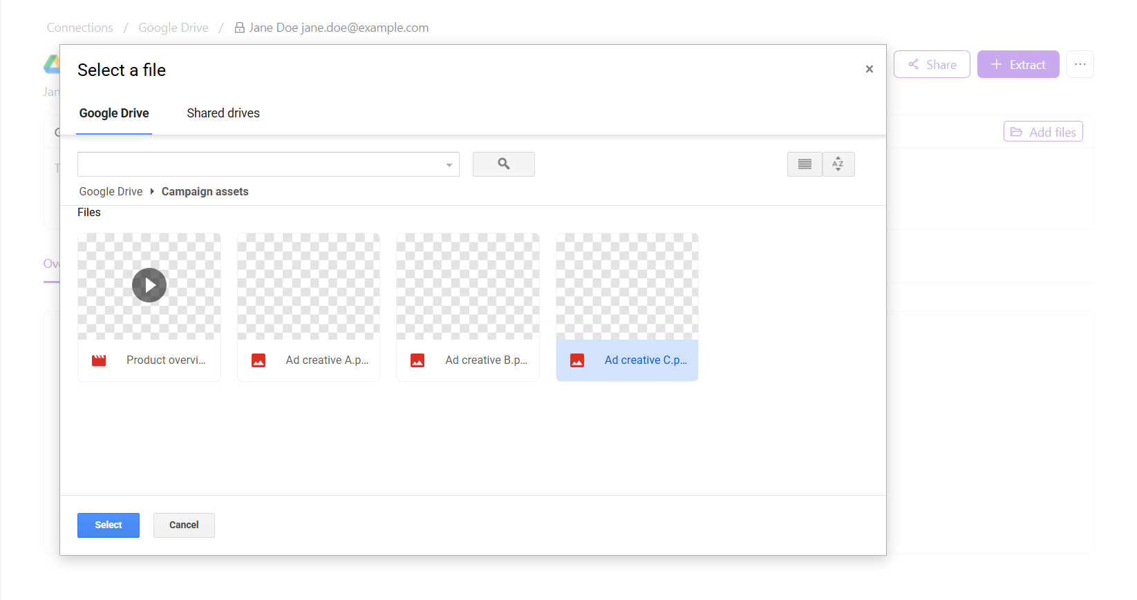Click the folder icon in Add files
1137x600 pixels.
pos(1017,132)
